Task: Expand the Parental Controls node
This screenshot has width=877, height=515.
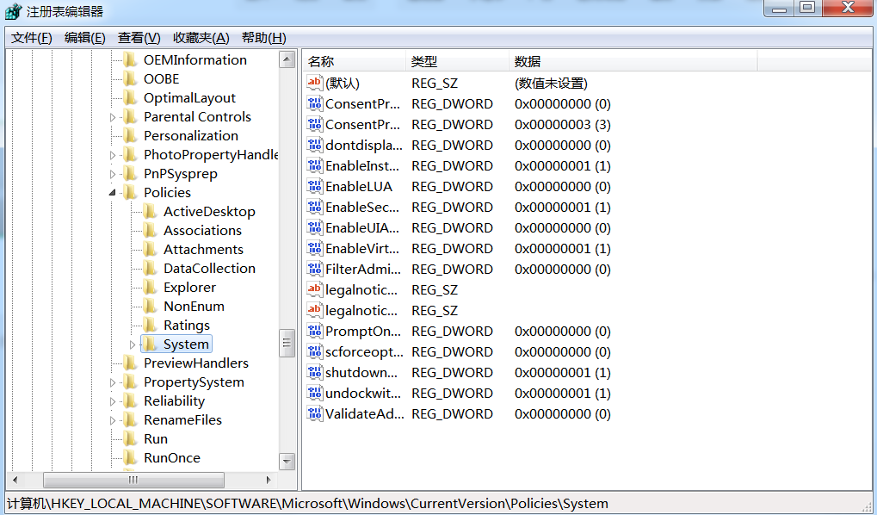Action: tap(113, 117)
